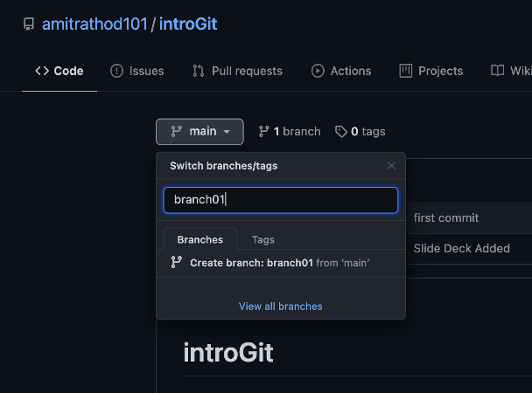Open the amitrathod101 owner link
The height and width of the screenshot is (393, 532).
[x=94, y=24]
